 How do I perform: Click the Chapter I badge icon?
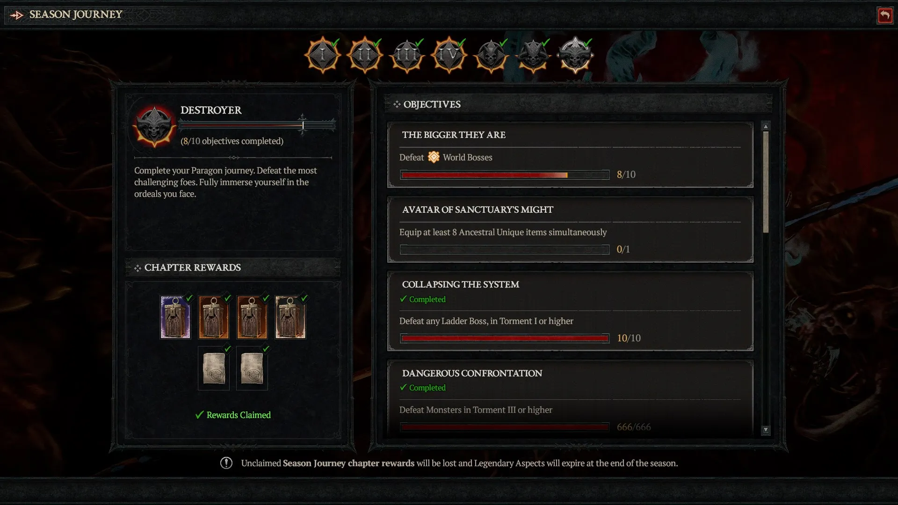pyautogui.click(x=324, y=55)
